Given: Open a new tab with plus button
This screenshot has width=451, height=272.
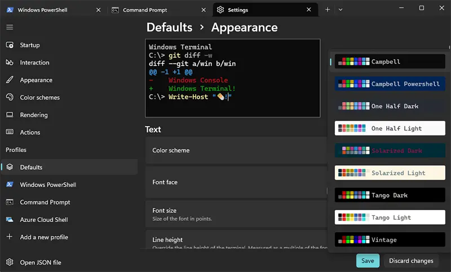Looking at the screenshot, I should pyautogui.click(x=328, y=10).
